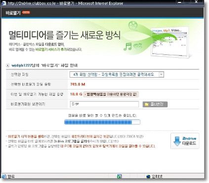Click the 완료 status text
The width and height of the screenshot is (209, 183).
(x=11, y=177)
